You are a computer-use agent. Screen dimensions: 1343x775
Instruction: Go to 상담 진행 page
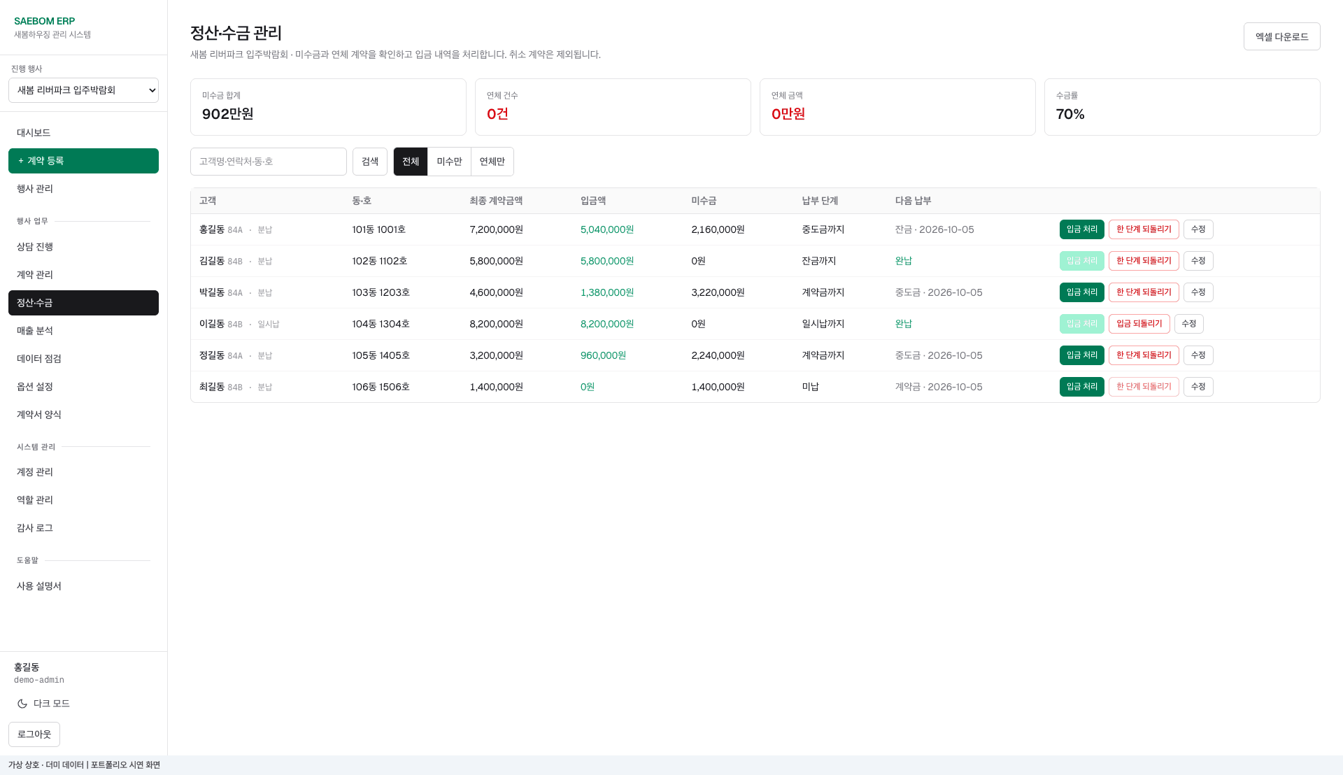click(83, 247)
